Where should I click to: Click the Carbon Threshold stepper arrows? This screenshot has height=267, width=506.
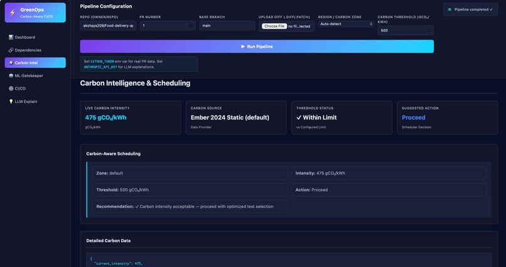[x=429, y=30]
